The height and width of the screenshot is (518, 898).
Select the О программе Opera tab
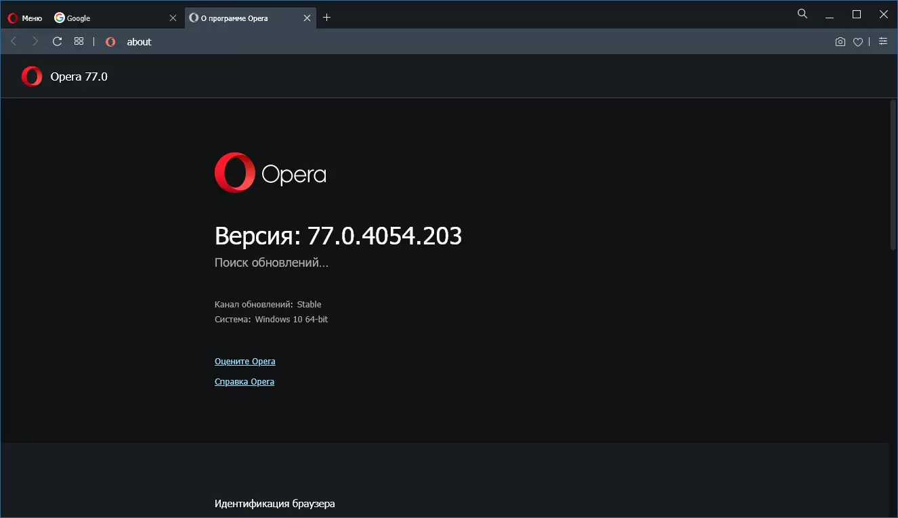click(x=251, y=18)
